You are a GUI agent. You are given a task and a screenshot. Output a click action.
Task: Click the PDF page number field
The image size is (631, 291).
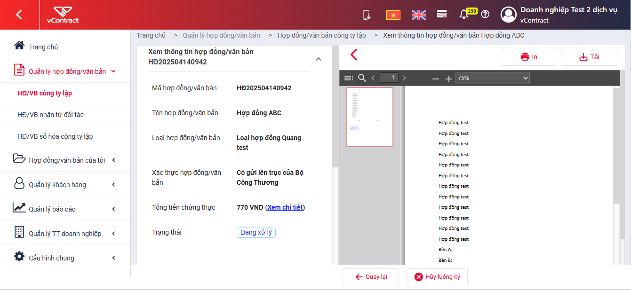click(x=389, y=78)
